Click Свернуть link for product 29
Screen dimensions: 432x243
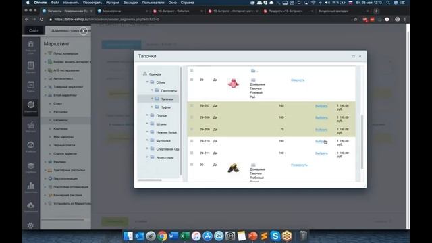coord(298,80)
